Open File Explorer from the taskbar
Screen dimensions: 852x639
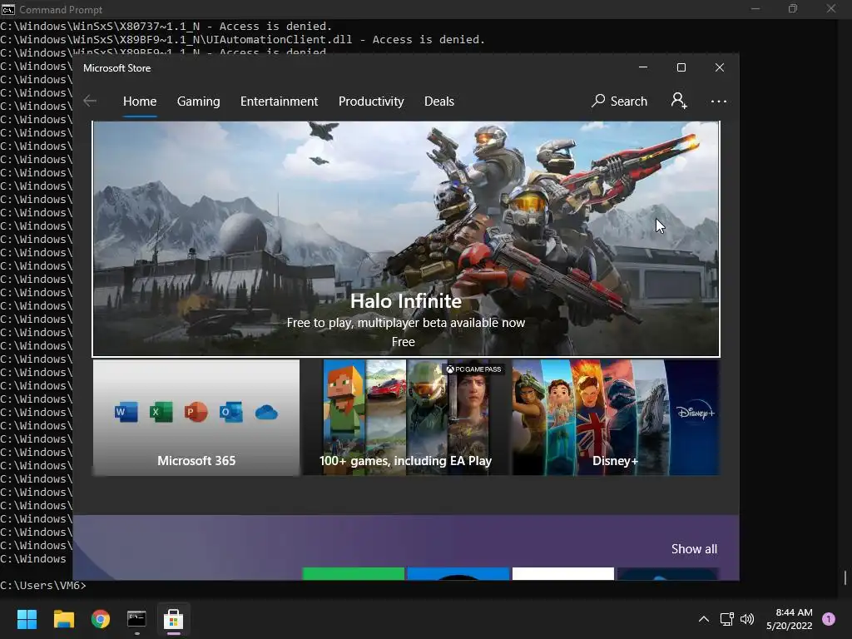click(63, 619)
